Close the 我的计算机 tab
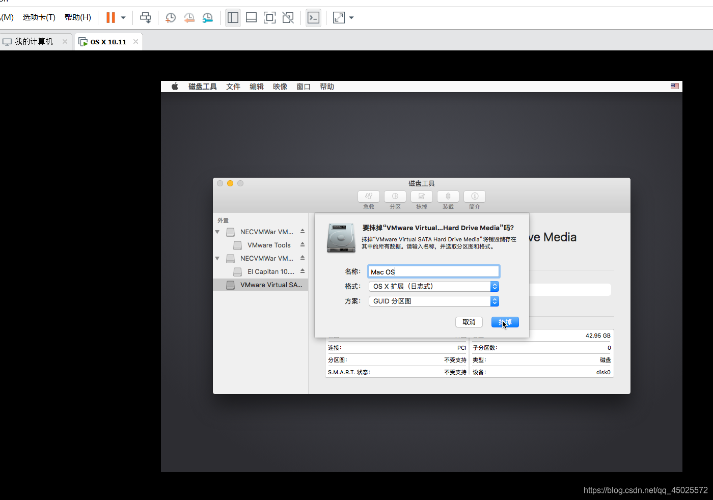Image resolution: width=713 pixels, height=500 pixels. (x=65, y=42)
